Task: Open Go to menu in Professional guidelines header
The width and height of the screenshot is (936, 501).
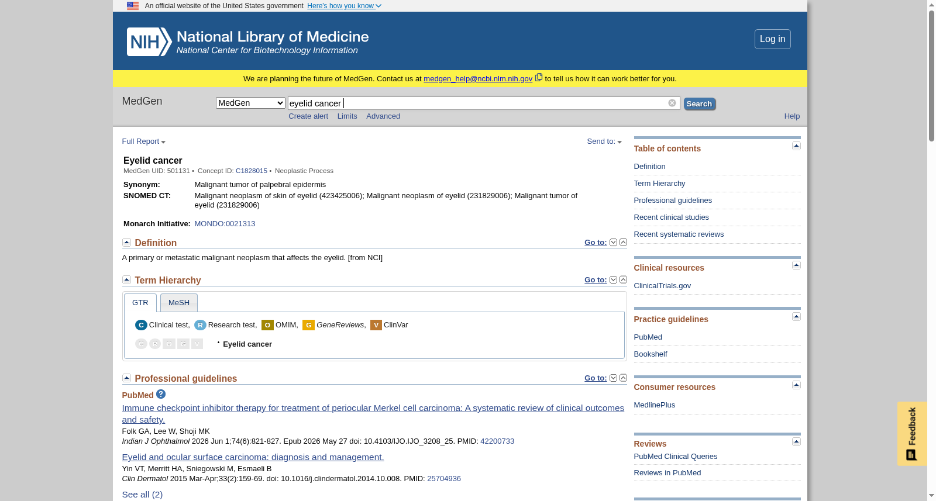Action: click(x=596, y=378)
